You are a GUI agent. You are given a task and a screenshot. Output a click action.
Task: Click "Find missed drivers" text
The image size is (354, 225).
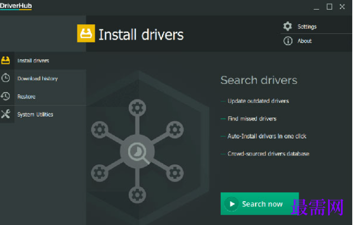(252, 119)
